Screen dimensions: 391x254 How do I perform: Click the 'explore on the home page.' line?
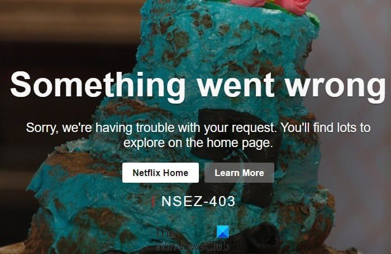click(198, 143)
